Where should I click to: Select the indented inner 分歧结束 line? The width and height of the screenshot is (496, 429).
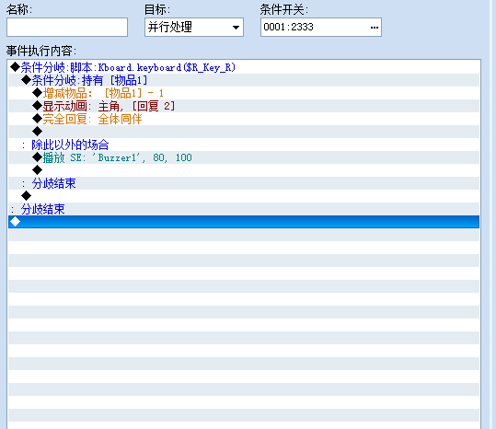point(244,183)
